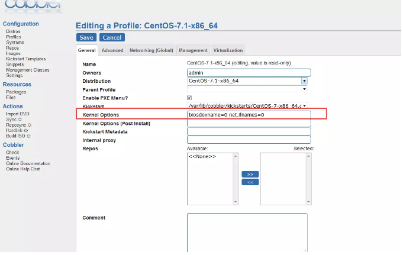Viewport: 403px width, 255px height.
Task: Click the gear icon beside Sync
Action: pyautogui.click(x=20, y=120)
